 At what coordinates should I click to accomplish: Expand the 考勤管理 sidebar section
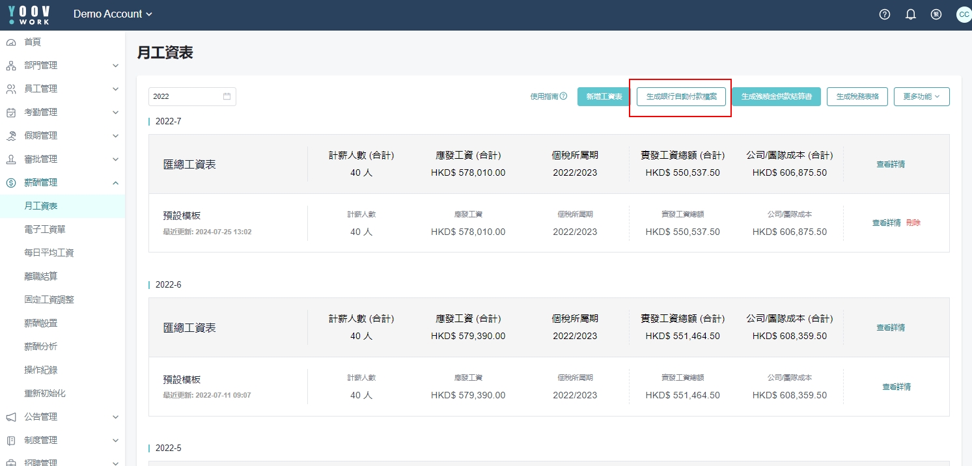115,113
